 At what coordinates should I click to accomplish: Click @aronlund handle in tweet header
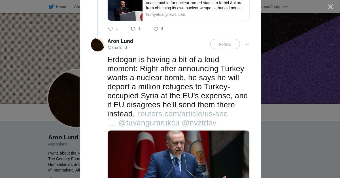[x=117, y=47]
